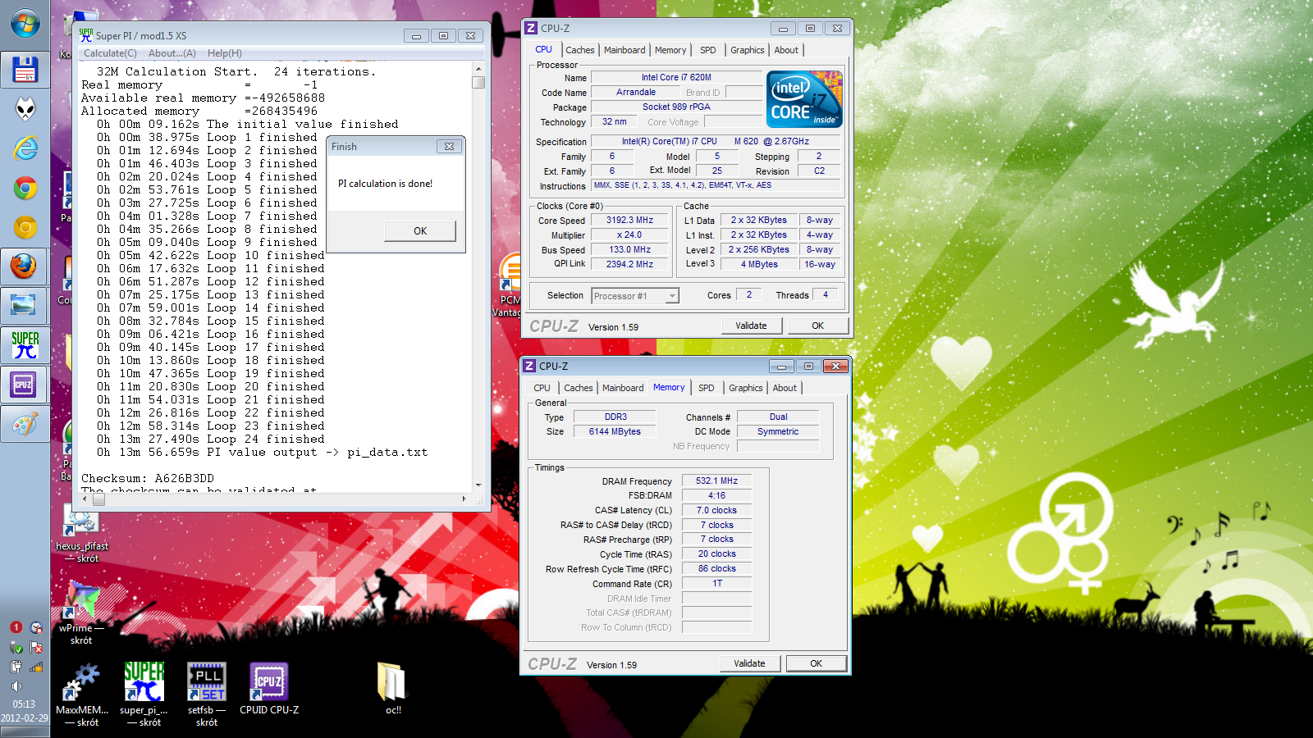Click Validate in upper CPU-Z window

click(x=751, y=326)
